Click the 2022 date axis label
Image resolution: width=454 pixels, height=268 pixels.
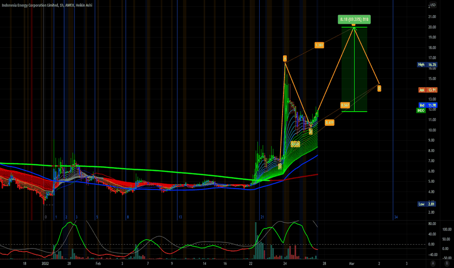[x=45, y=264]
